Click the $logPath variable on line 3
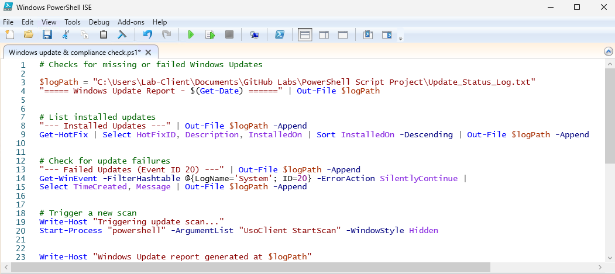 click(59, 82)
